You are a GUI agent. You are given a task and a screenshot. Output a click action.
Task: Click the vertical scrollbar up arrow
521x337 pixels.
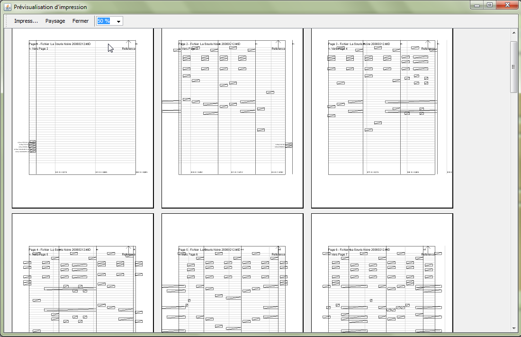coord(514,33)
